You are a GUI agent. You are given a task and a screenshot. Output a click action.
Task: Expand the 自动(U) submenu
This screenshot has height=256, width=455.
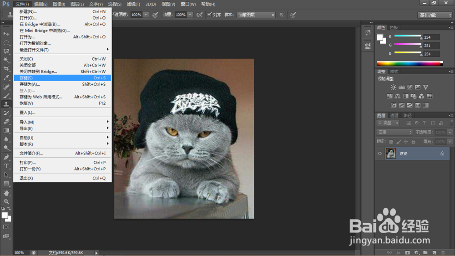point(62,138)
